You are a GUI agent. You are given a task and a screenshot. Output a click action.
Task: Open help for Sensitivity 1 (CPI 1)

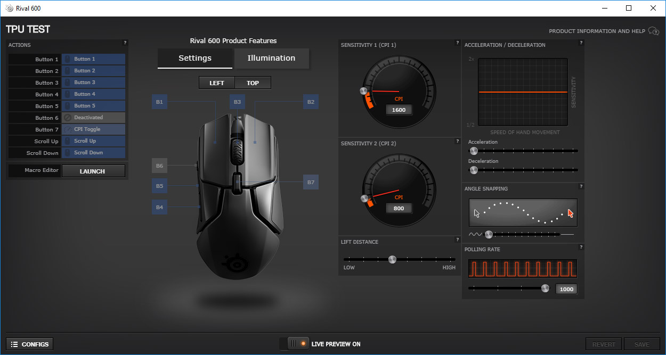(x=457, y=43)
